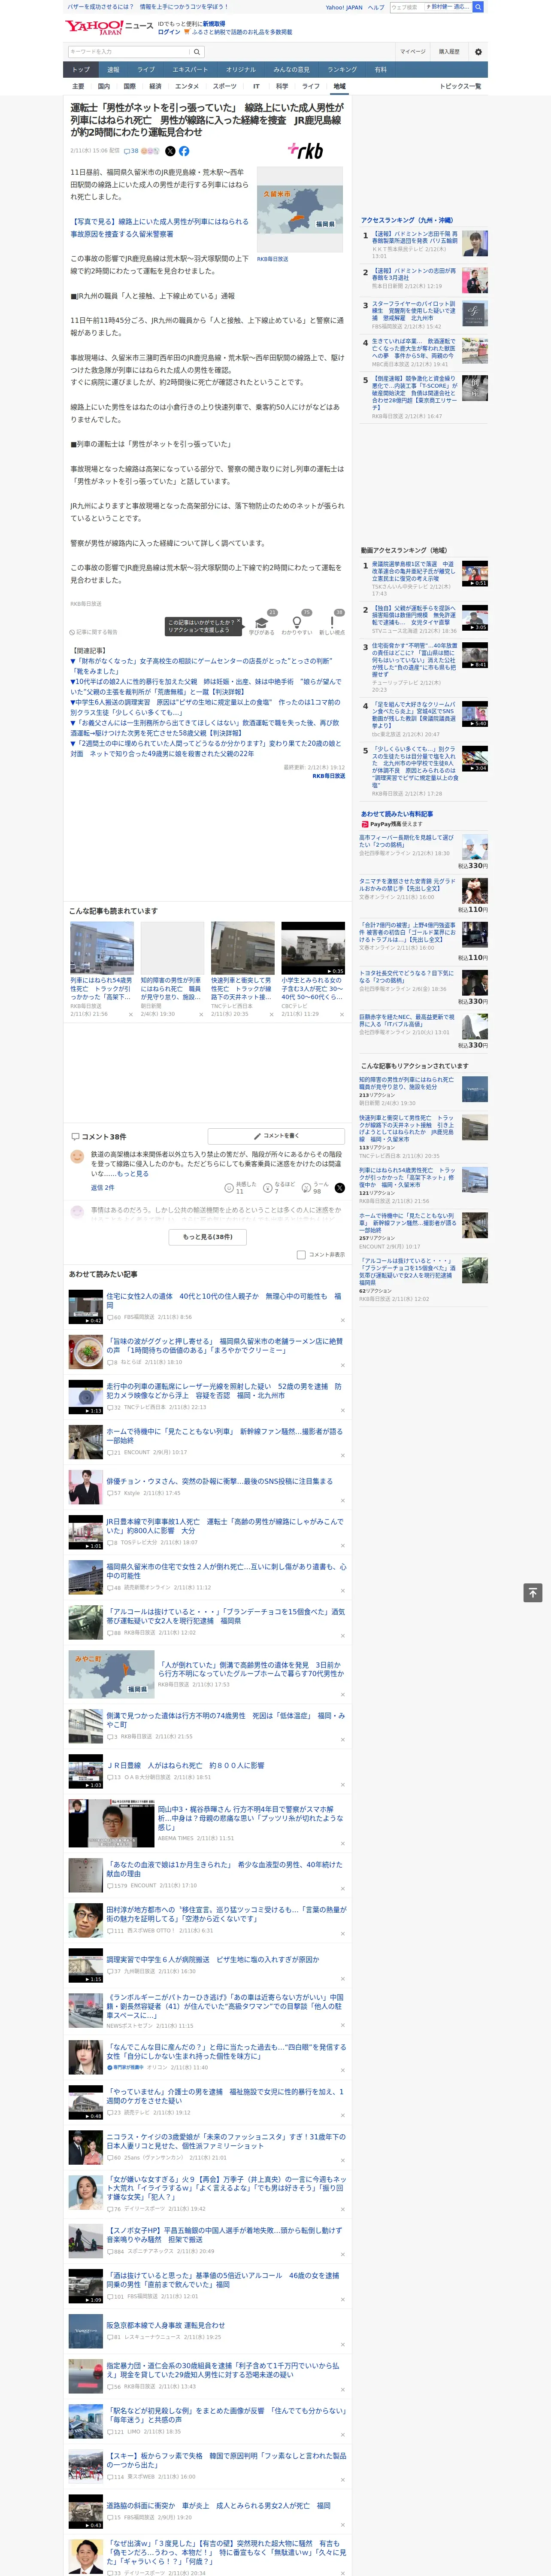Open article 俳優チョン・ウヌさん
Screen dimensions: 551x2576
(220, 1481)
